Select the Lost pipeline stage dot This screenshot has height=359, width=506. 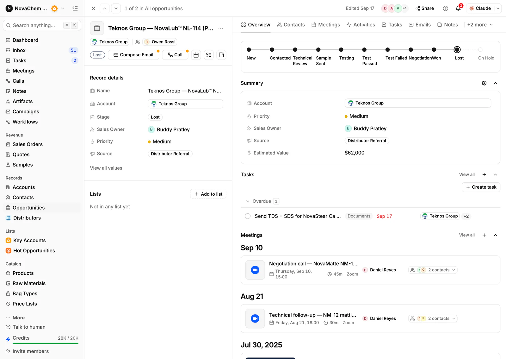point(457,50)
